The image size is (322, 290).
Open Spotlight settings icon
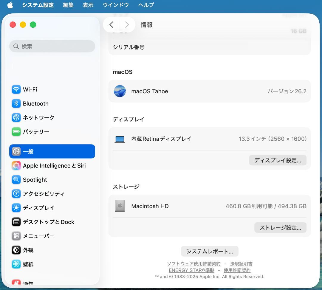pos(16,179)
